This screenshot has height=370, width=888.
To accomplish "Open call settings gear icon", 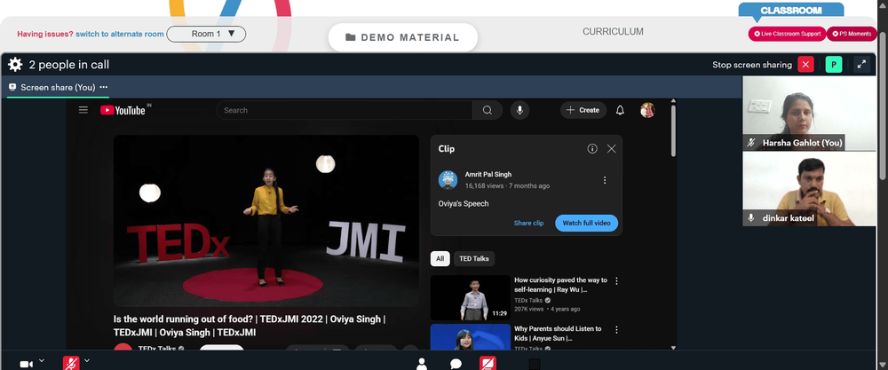I will [15, 65].
